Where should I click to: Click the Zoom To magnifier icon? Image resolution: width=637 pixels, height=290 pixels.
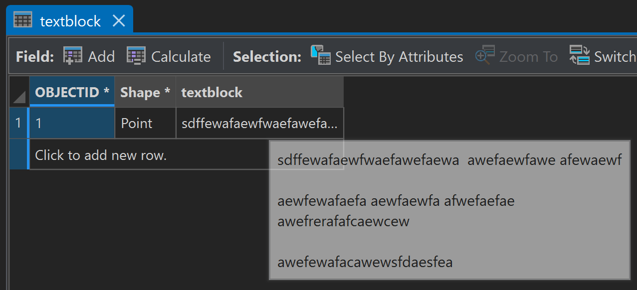tap(484, 56)
